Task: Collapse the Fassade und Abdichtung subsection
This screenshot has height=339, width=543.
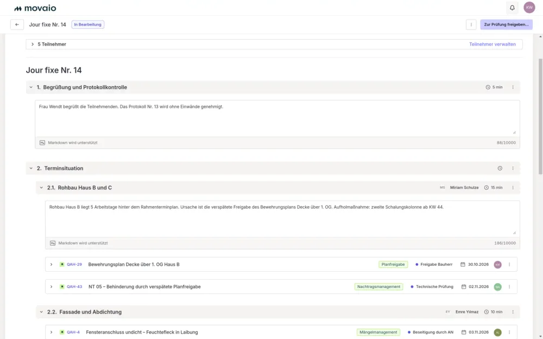Action: tap(41, 312)
